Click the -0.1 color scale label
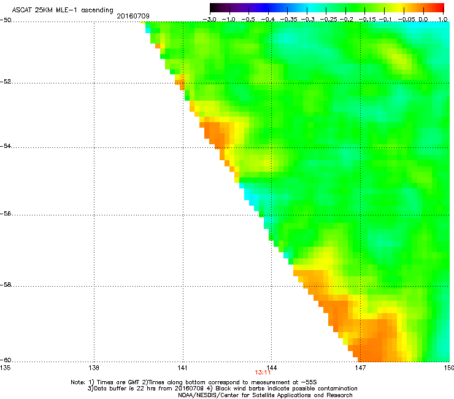The image size is (454, 399). pos(385,20)
